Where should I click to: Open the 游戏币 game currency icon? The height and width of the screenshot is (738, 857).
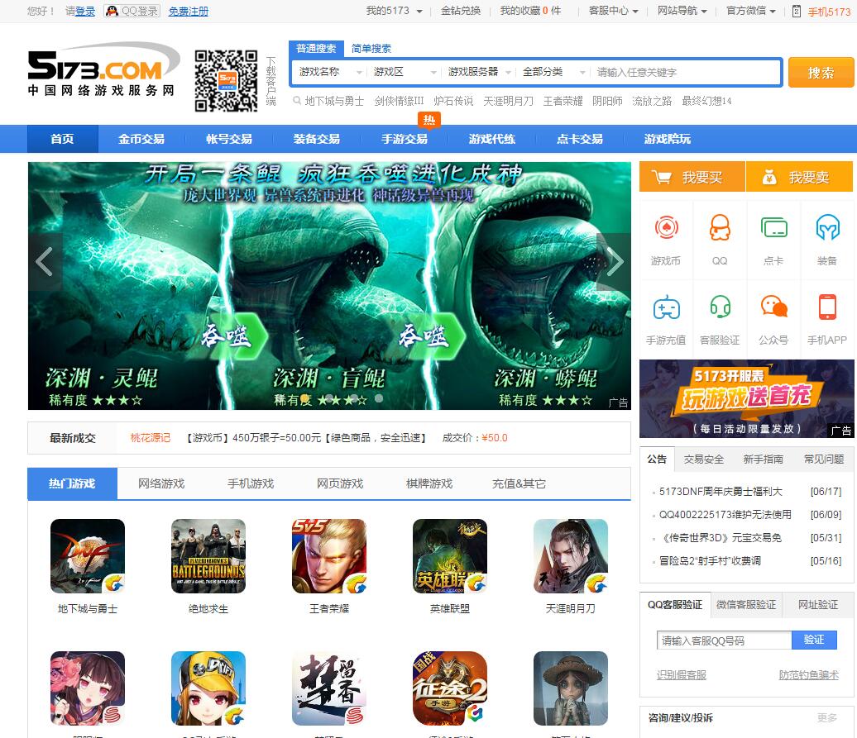click(666, 227)
